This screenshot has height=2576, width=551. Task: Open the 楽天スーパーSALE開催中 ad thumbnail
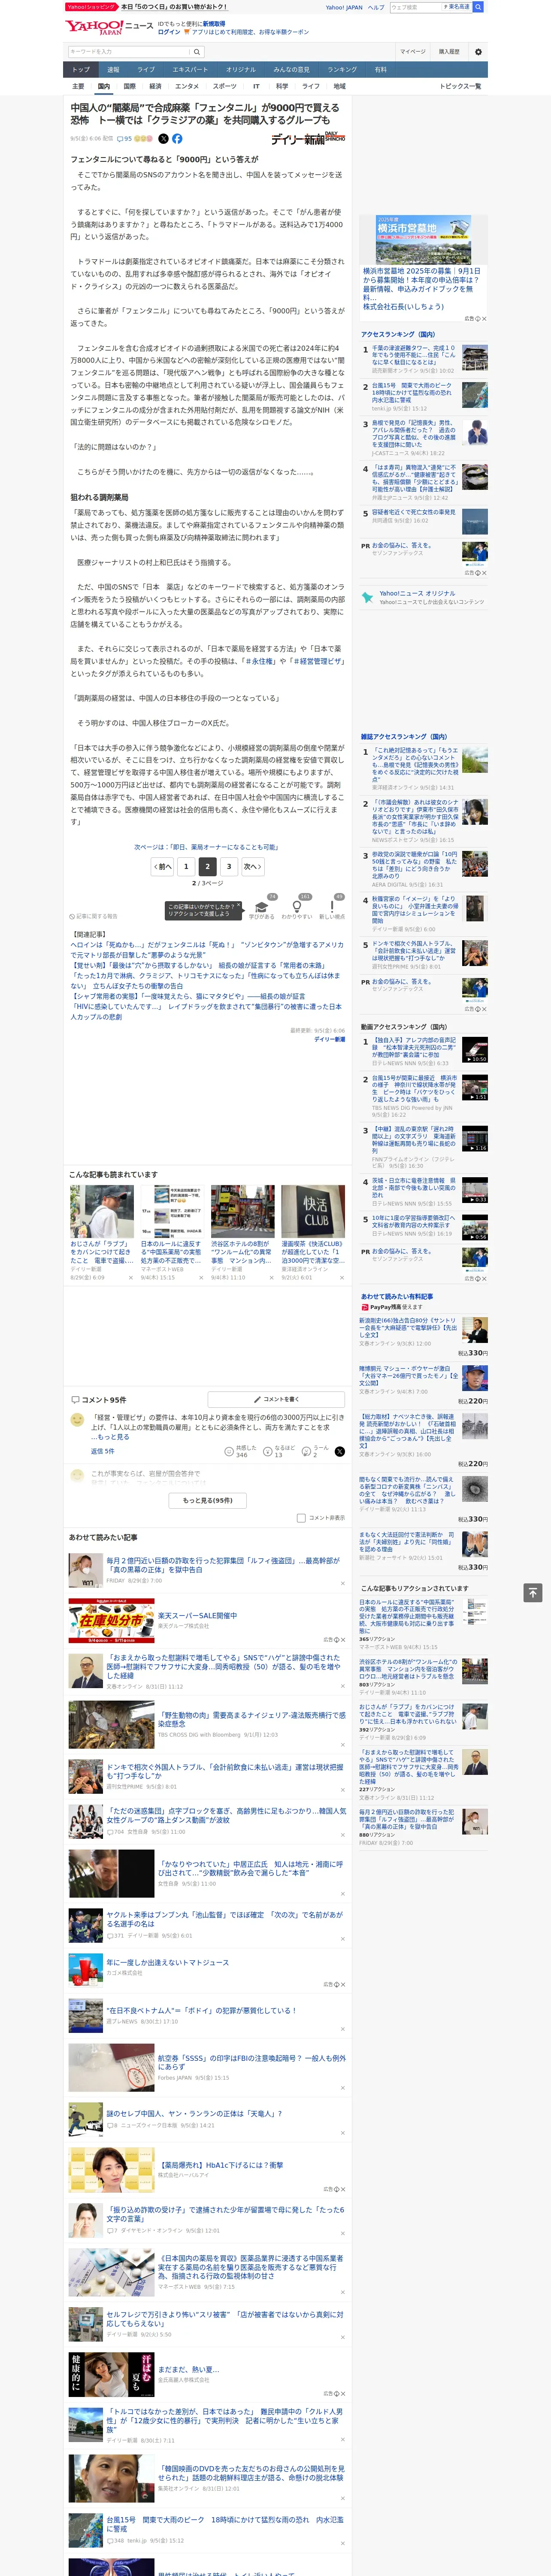111,1622
